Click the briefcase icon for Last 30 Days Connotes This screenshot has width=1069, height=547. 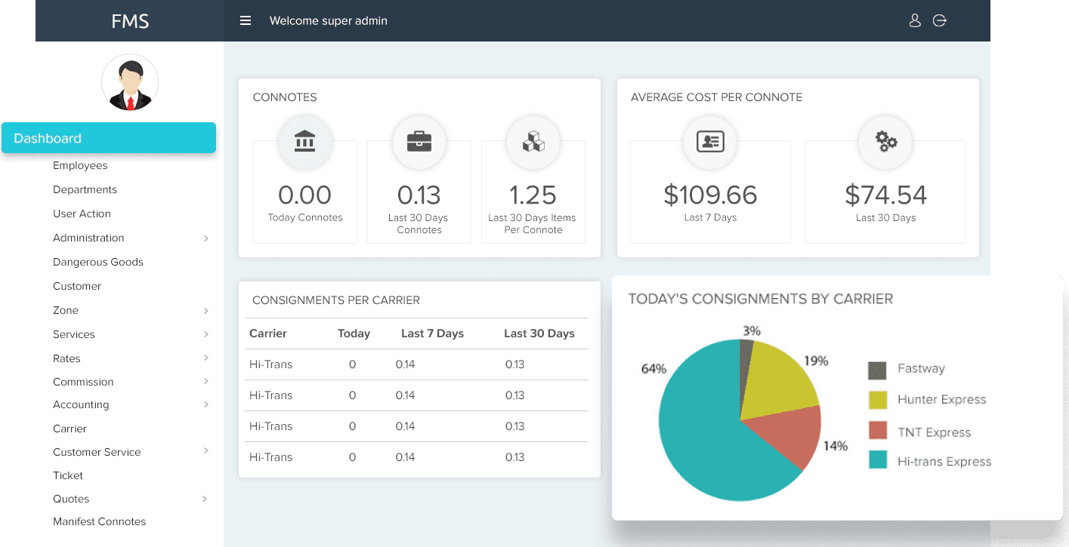tap(419, 141)
